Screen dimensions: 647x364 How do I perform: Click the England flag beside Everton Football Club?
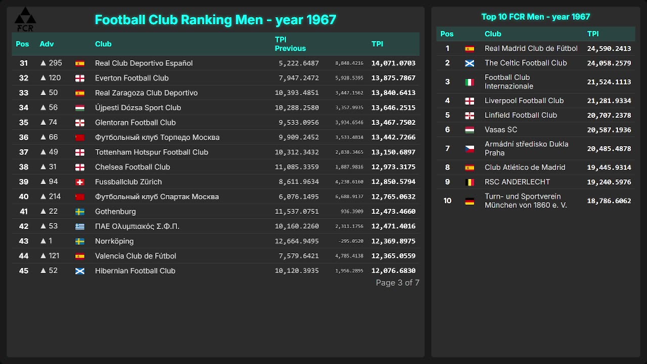80,78
